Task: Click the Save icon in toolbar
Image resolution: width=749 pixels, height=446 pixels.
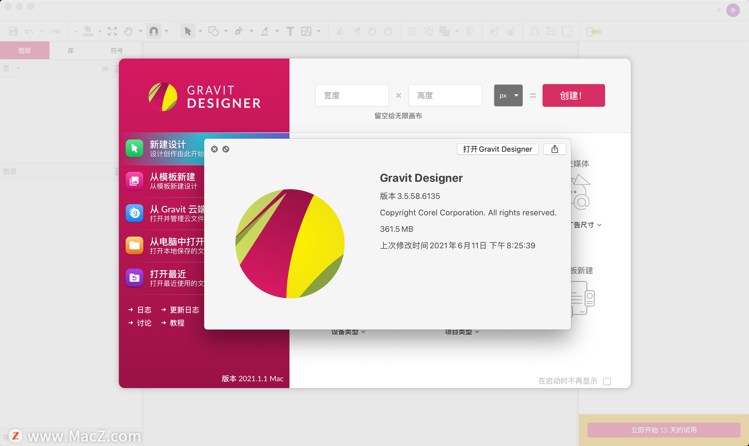Action: (x=13, y=31)
